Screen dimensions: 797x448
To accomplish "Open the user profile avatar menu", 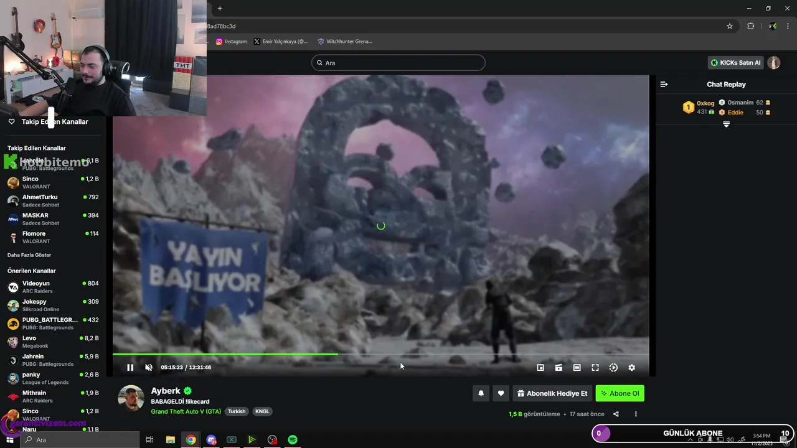I will coord(773,63).
